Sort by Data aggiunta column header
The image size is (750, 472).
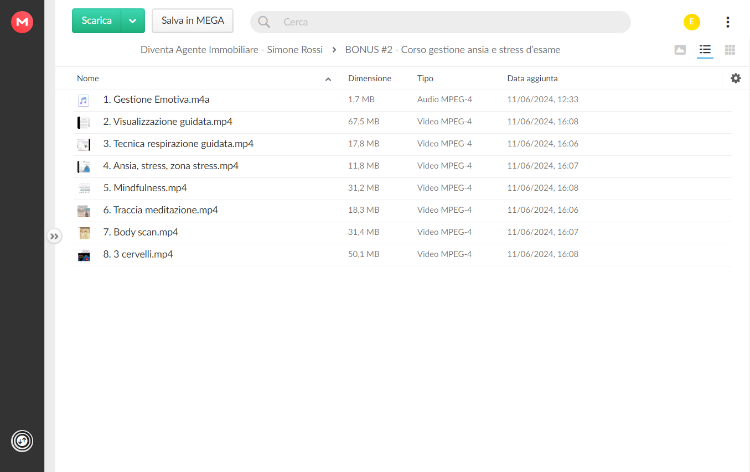pos(532,78)
